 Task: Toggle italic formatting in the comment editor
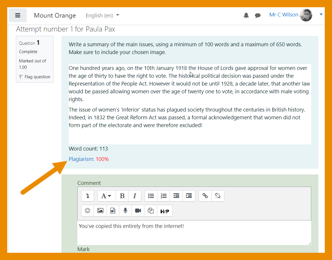point(135,196)
